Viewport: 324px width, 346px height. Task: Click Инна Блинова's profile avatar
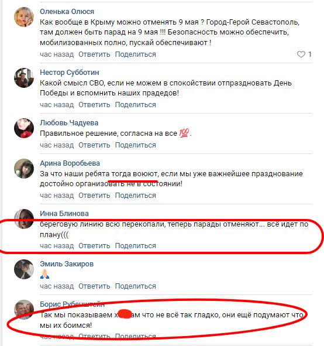24,219
